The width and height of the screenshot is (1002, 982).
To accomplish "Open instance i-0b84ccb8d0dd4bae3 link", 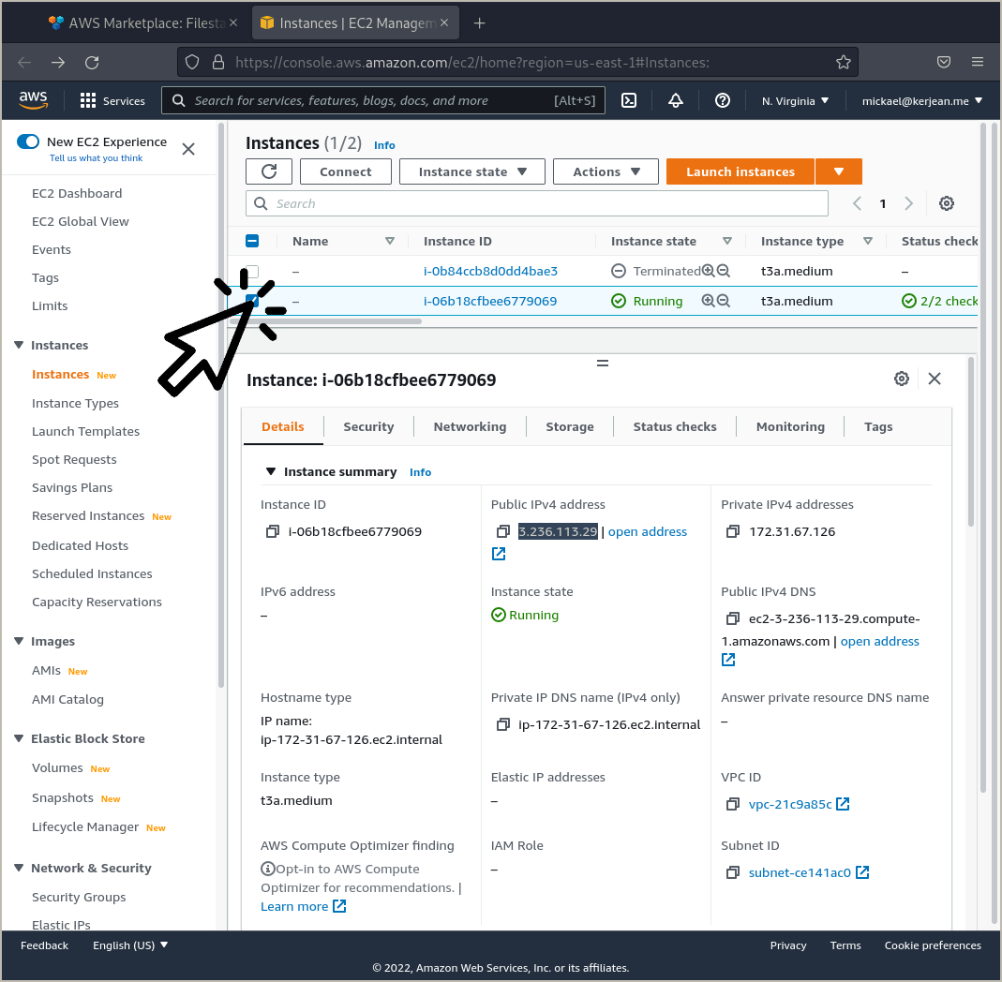I will 490,271.
